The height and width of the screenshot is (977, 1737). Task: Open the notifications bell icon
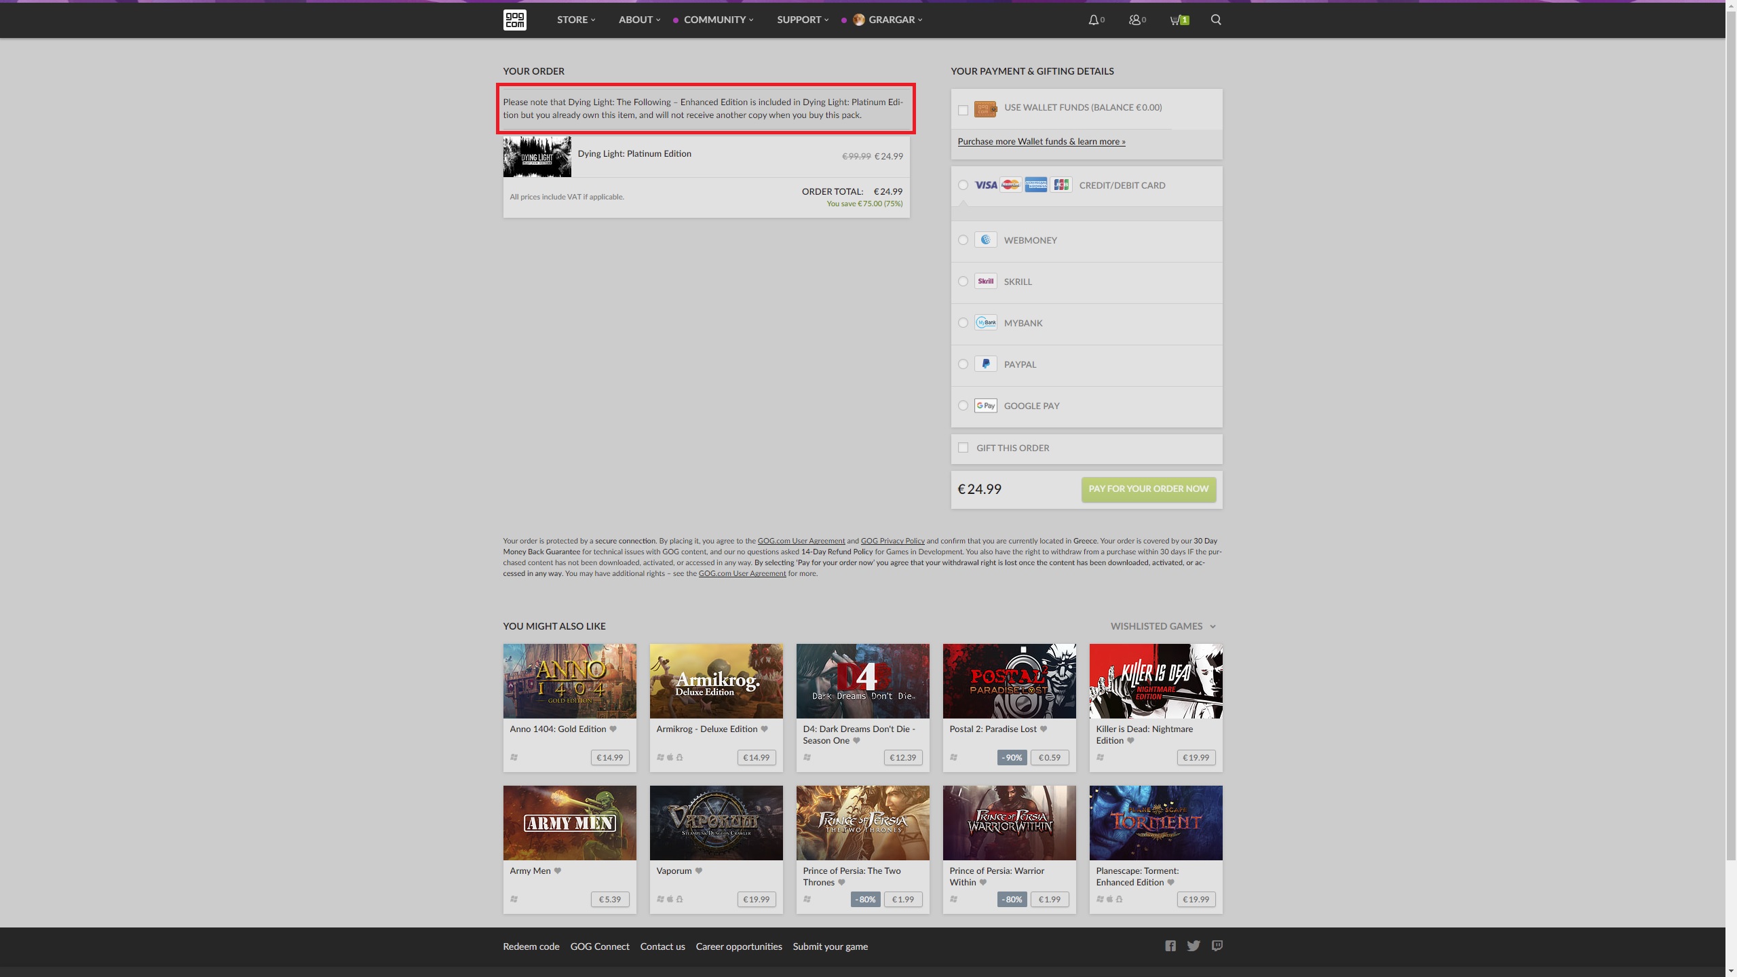pyautogui.click(x=1093, y=20)
